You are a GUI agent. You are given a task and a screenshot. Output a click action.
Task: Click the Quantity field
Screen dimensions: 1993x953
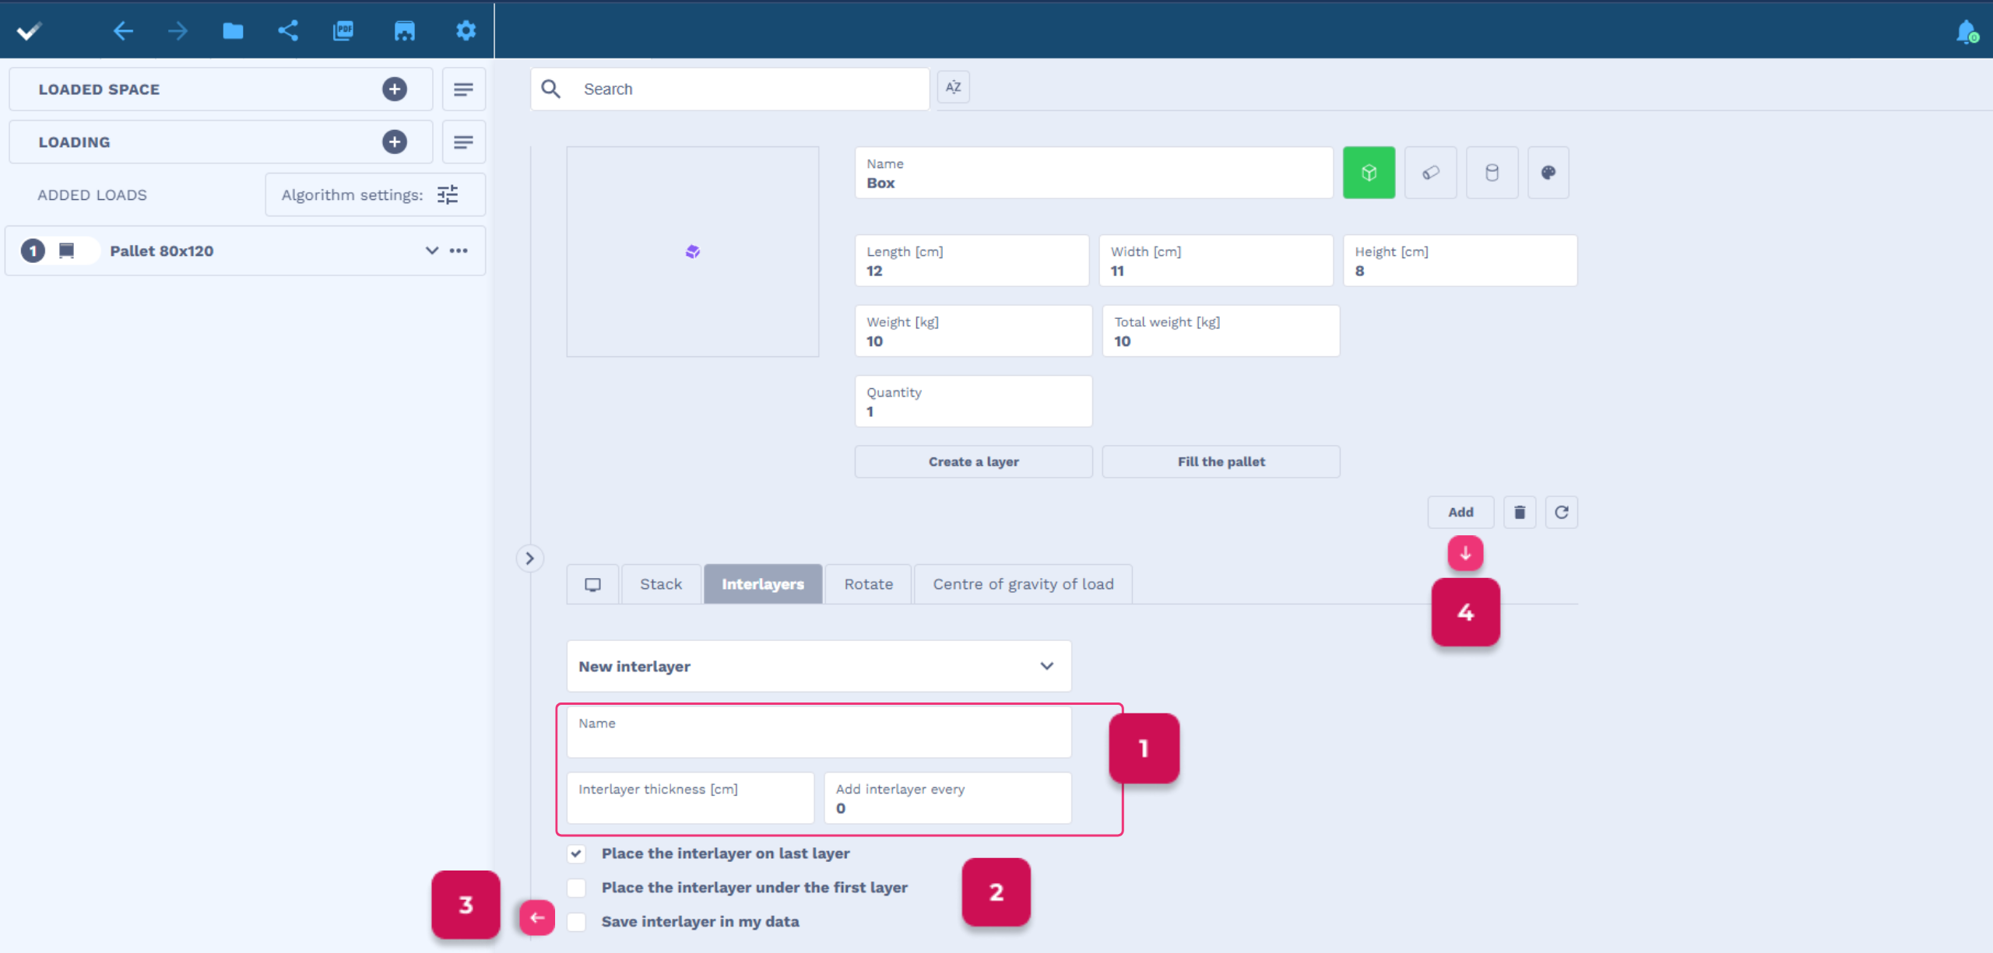pos(973,401)
